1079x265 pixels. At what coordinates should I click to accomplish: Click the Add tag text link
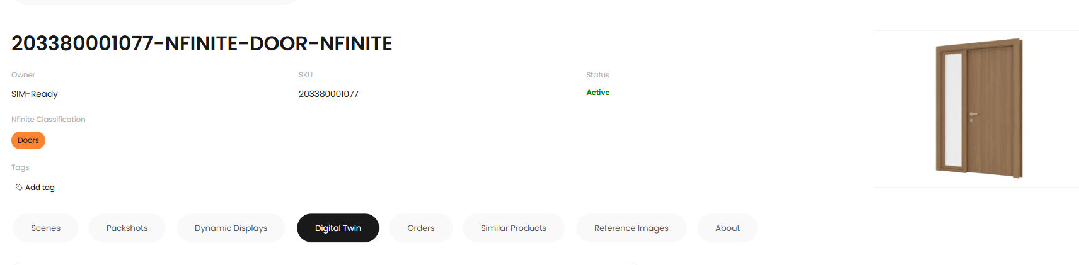(40, 188)
